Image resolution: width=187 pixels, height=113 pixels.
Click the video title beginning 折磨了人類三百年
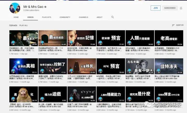[80, 106]
